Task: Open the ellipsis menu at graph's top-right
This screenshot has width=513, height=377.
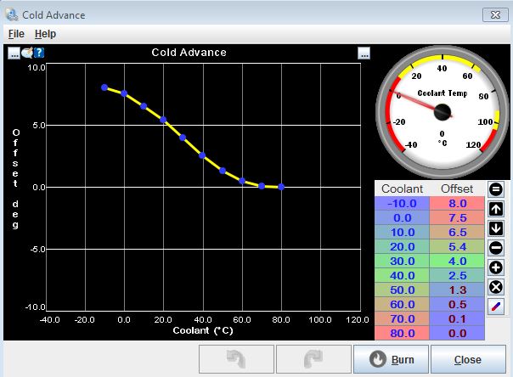Action: [364, 53]
